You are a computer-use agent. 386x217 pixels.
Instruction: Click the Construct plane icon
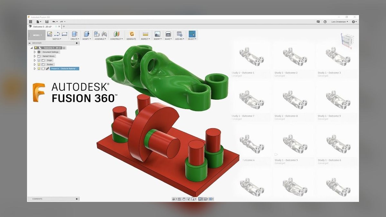coord(116,34)
